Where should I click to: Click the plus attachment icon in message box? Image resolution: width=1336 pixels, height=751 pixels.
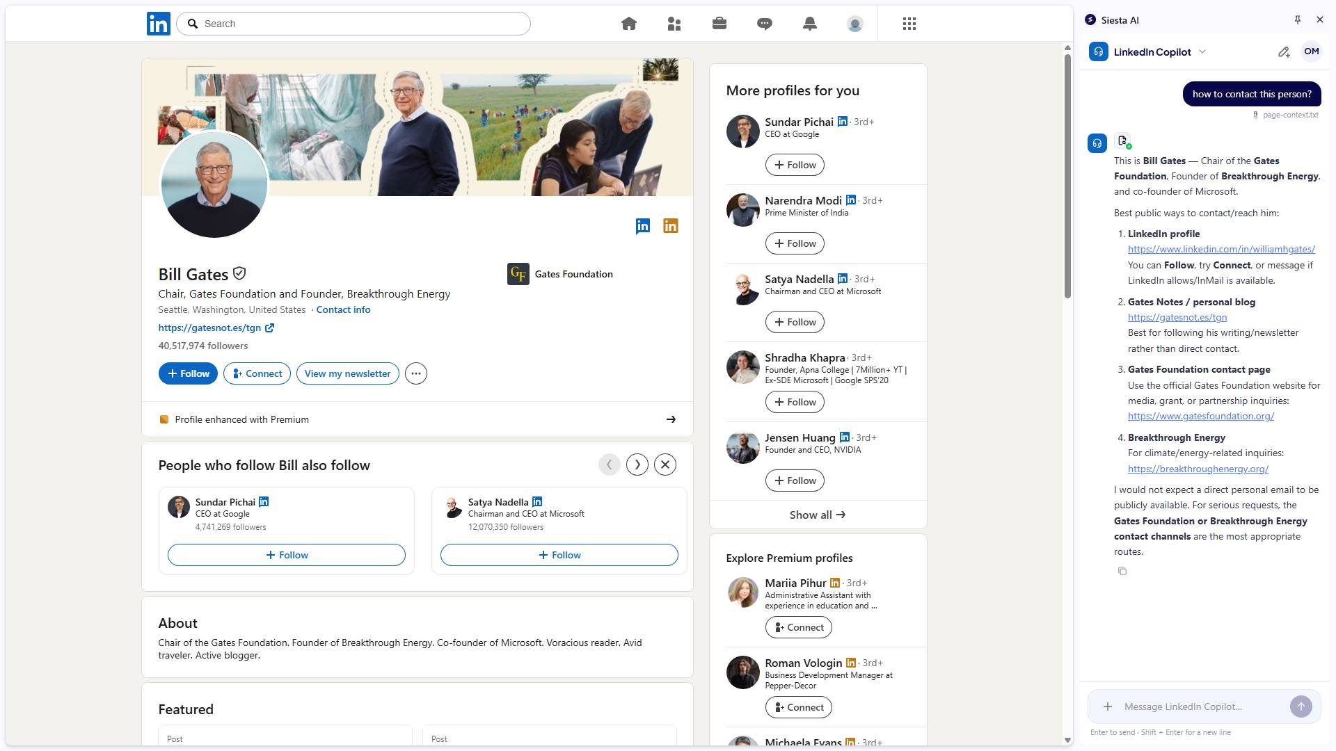pyautogui.click(x=1108, y=706)
